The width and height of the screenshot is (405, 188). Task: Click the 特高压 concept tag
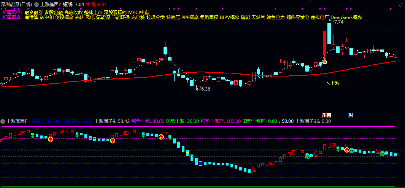click(173, 18)
